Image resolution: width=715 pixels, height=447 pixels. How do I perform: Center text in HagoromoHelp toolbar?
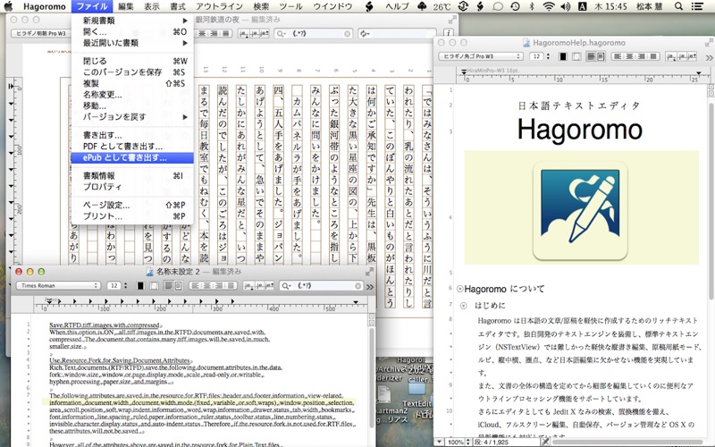pyautogui.click(x=630, y=56)
